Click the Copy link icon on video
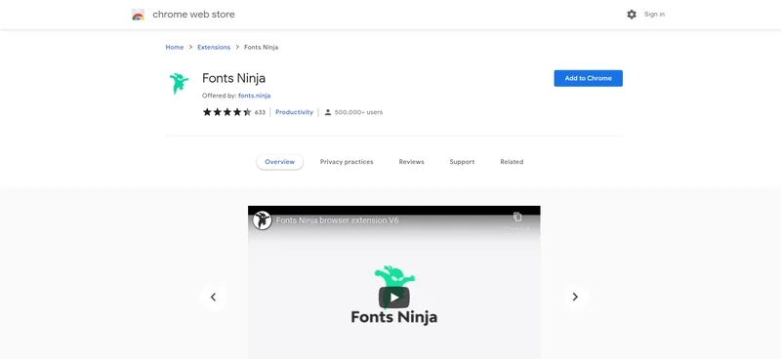781x359 pixels. [x=517, y=218]
